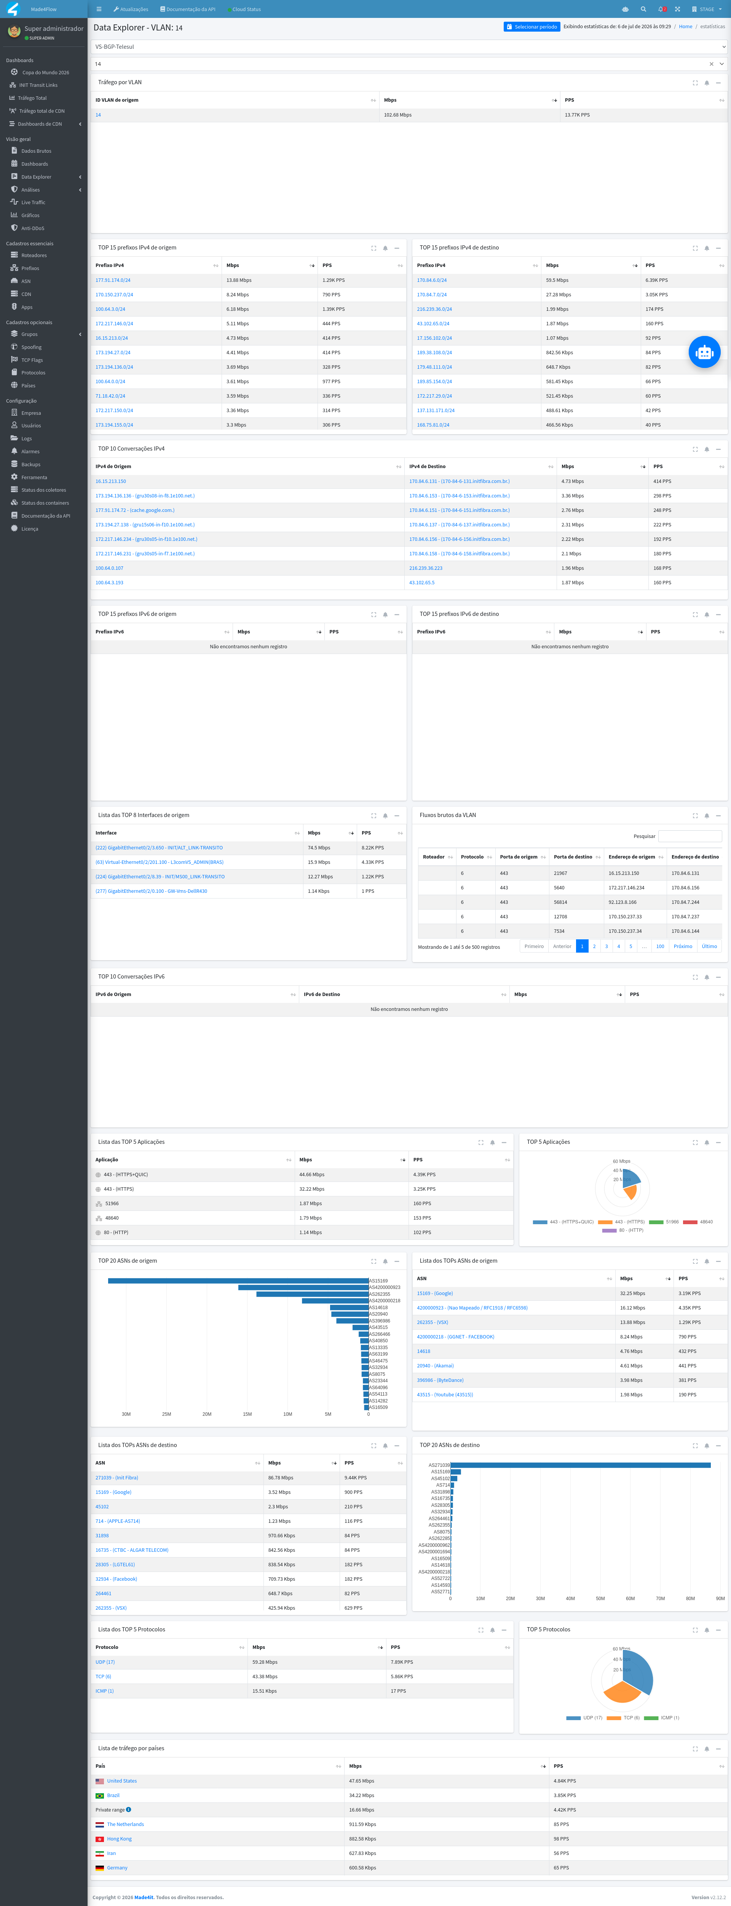
Task: Toggle ICMP (1) legend in Protocolos chart
Action: point(661,1717)
